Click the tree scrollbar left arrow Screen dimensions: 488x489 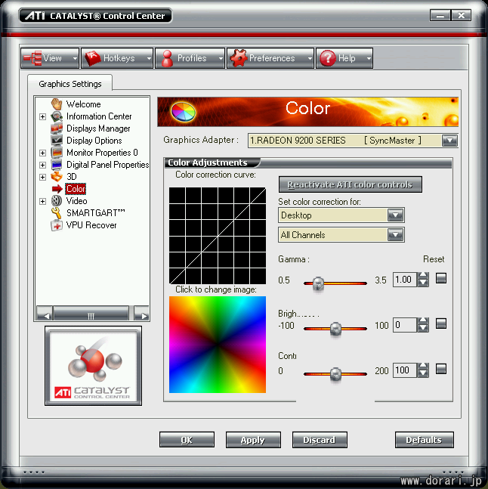[x=45, y=314]
